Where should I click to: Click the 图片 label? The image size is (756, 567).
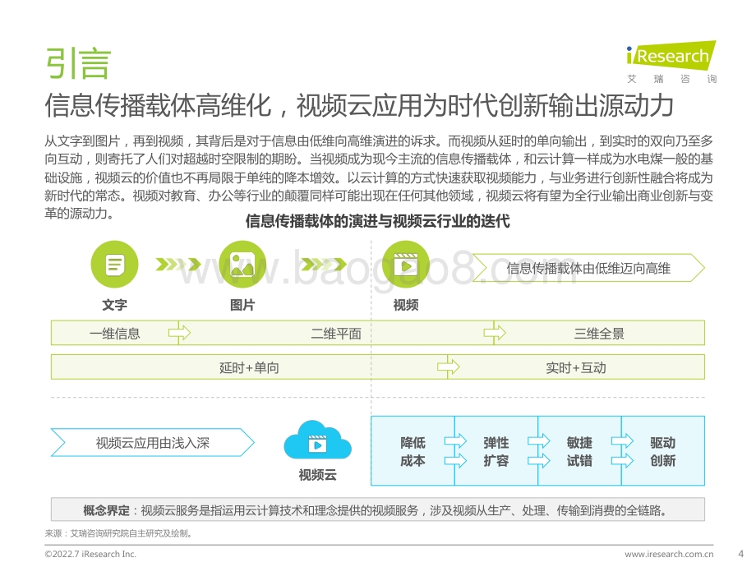pyautogui.click(x=242, y=305)
